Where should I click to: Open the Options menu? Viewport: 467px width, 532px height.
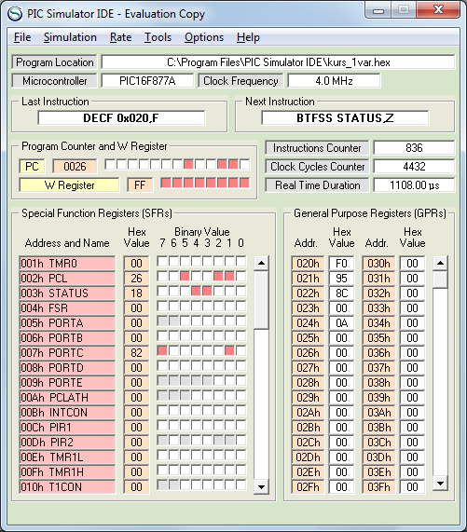[204, 37]
